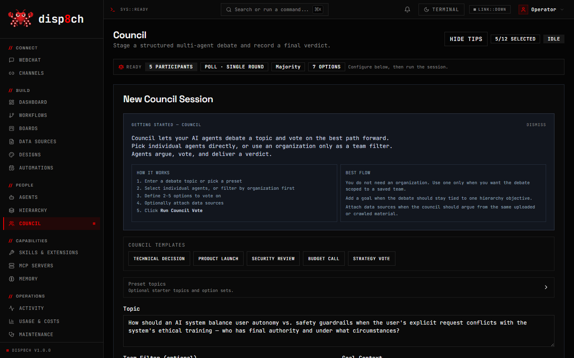Choose the Strategy Vote template
This screenshot has height=358, width=574.
click(x=372, y=259)
